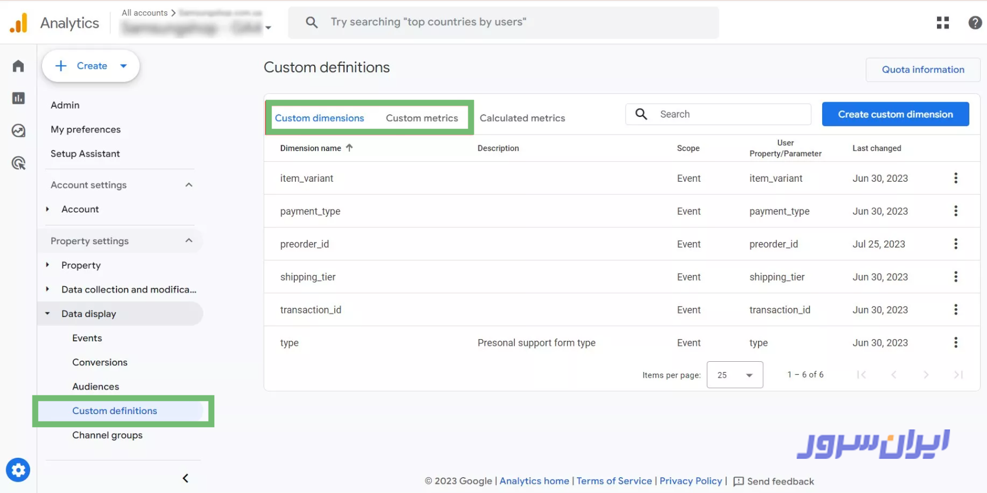
Task: Click the Admin gear icon
Action: (18, 470)
